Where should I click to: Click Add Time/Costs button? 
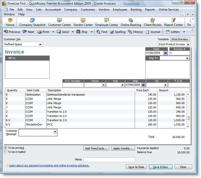[96, 148]
